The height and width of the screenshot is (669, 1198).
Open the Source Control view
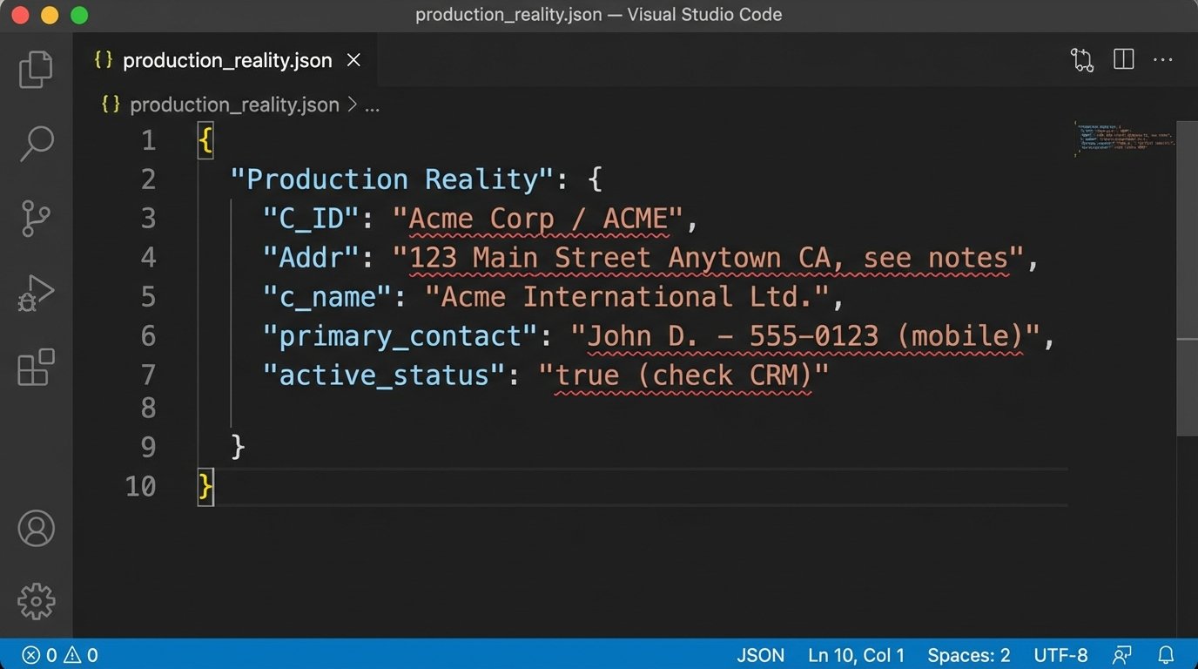[36, 219]
